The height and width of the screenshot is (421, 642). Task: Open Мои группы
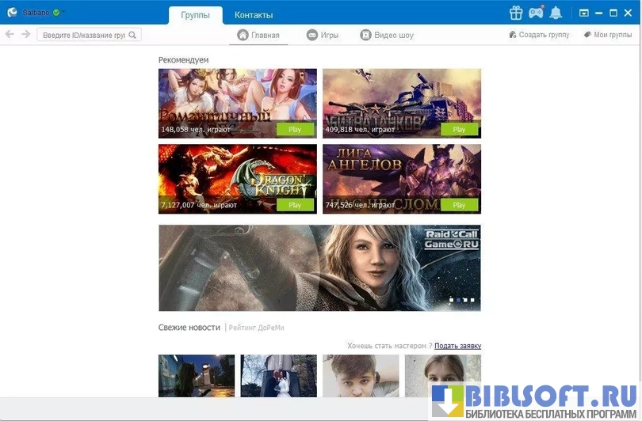click(607, 35)
